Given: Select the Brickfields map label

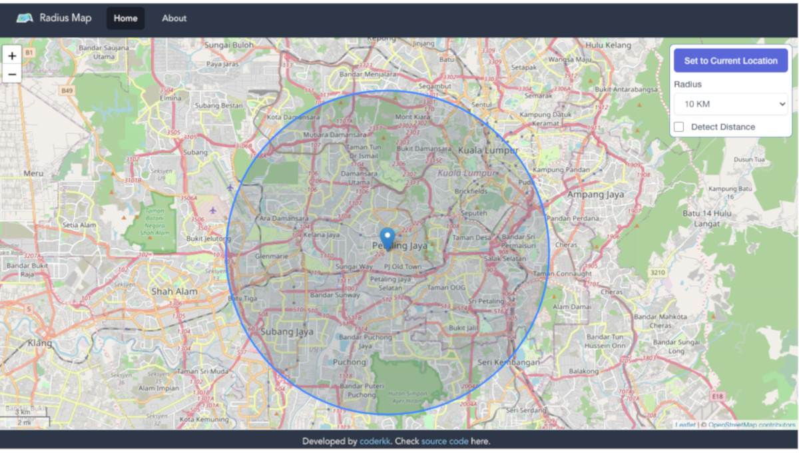Looking at the screenshot, I should tap(471, 191).
